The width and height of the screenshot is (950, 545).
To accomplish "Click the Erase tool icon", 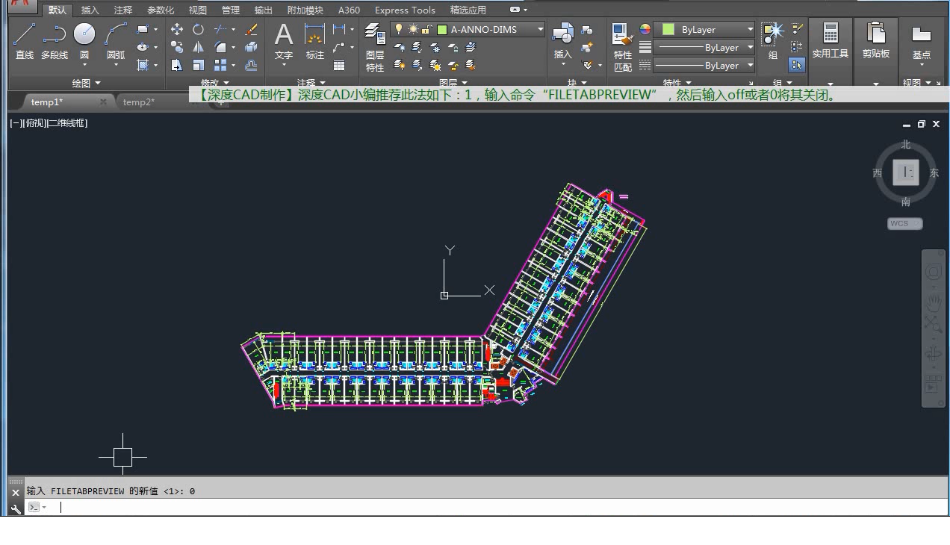I will (252, 30).
